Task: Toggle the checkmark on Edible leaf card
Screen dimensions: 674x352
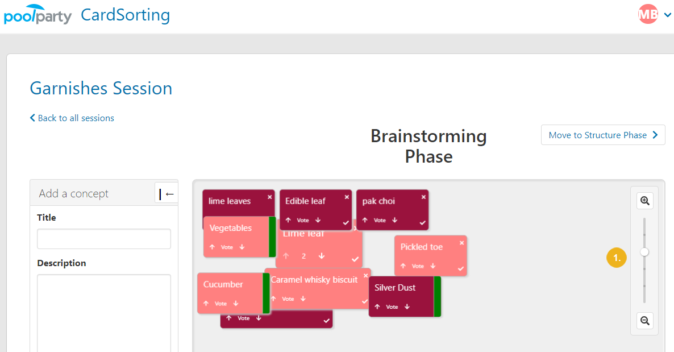Action: coord(346,222)
